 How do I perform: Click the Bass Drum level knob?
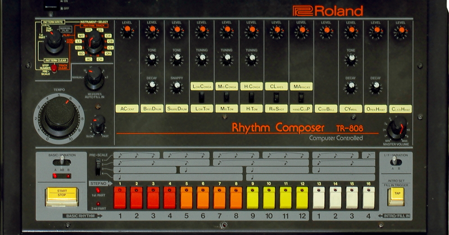[152, 32]
